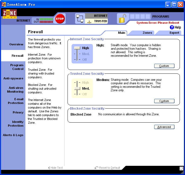Open Program Control panel
The width and height of the screenshot is (185, 175).
pos(17,67)
